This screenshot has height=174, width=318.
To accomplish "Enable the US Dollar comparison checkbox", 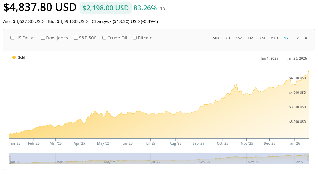I will pos(13,38).
